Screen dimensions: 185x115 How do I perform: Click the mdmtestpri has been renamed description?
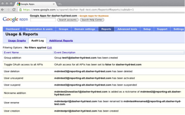click(x=118, y=103)
